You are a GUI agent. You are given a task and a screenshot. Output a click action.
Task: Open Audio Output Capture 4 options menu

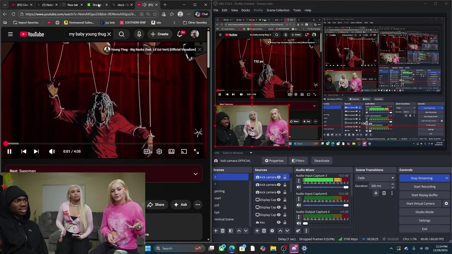[299, 217]
